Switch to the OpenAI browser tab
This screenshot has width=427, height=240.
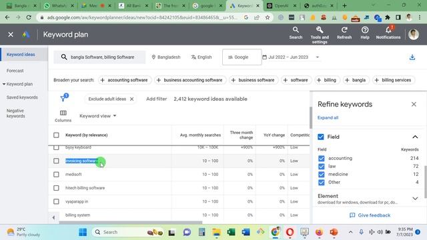point(282,5)
